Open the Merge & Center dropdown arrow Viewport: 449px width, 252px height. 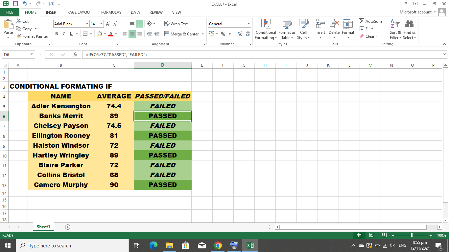(x=202, y=34)
